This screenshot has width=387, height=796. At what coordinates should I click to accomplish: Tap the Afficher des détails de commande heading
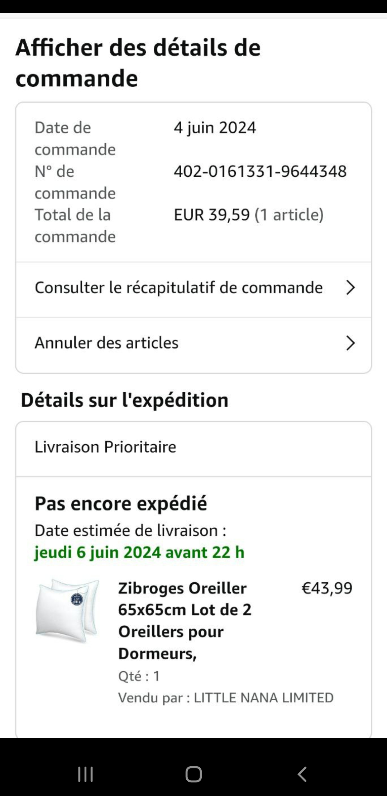(138, 63)
